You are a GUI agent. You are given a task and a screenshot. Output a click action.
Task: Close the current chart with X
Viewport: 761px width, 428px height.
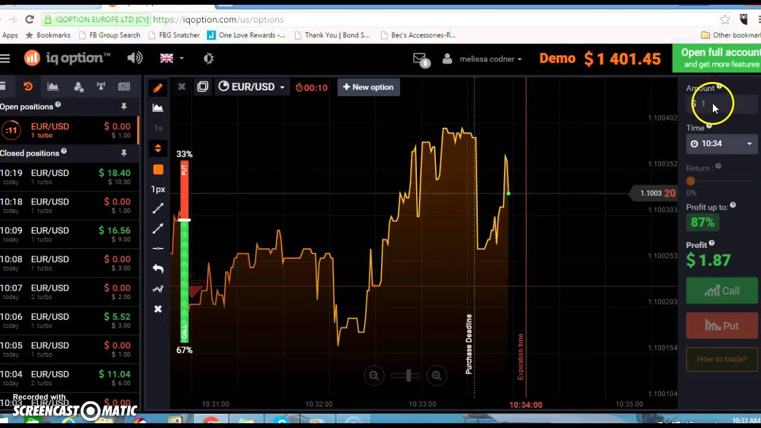coord(181,87)
